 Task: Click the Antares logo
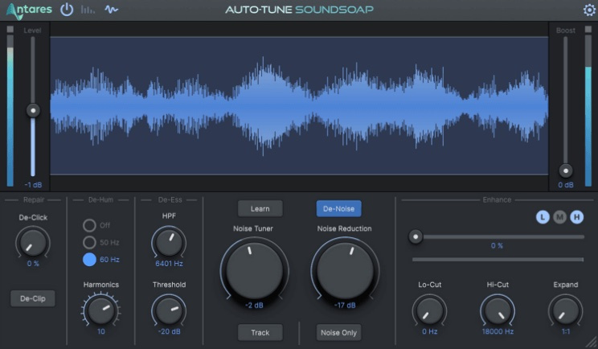tap(29, 10)
